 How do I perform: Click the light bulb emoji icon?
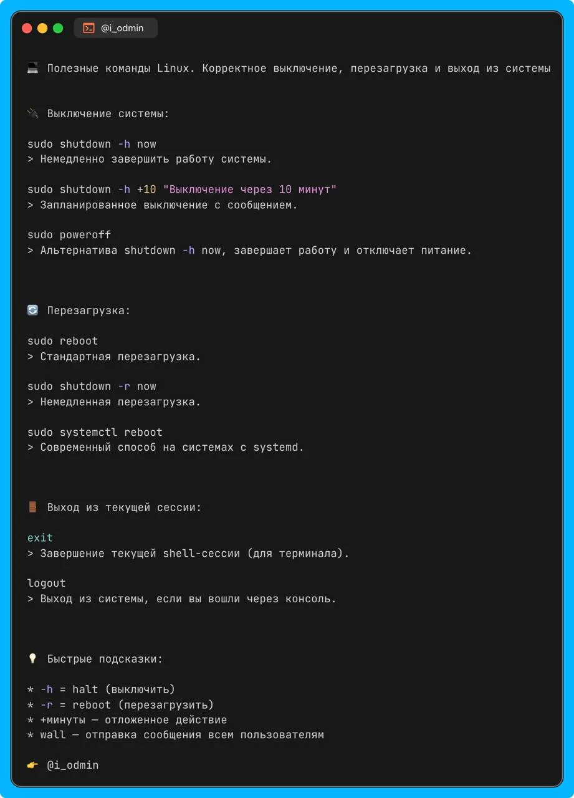[33, 659]
